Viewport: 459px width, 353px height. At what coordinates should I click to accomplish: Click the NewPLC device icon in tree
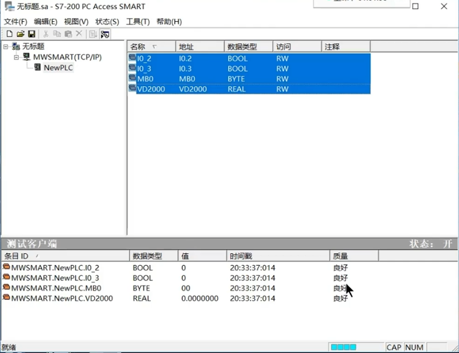(x=37, y=67)
